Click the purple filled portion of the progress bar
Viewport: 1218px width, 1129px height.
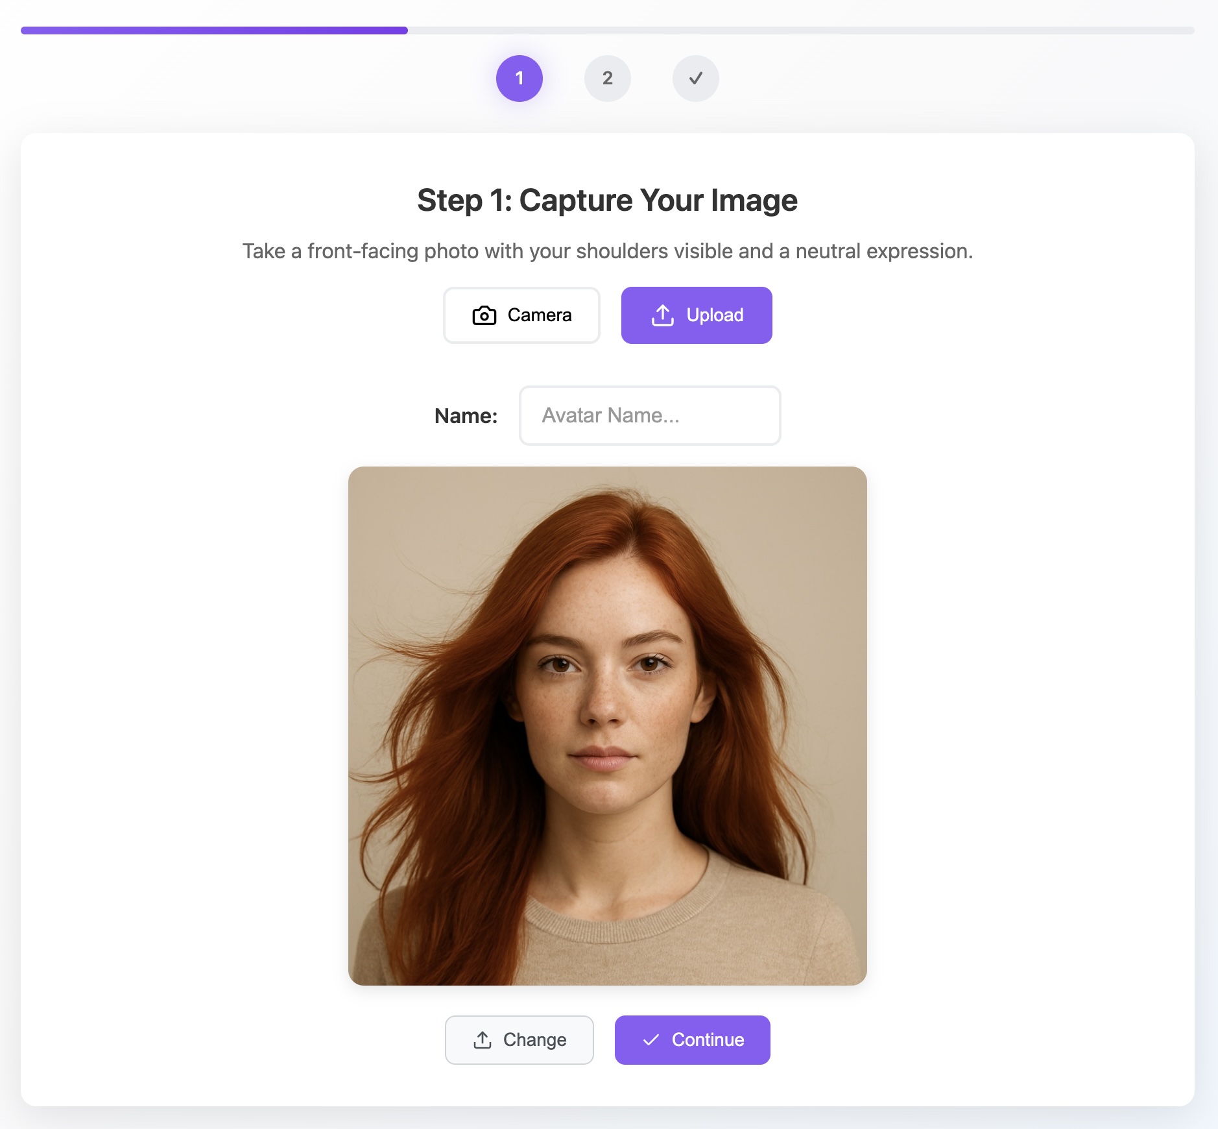pos(214,30)
